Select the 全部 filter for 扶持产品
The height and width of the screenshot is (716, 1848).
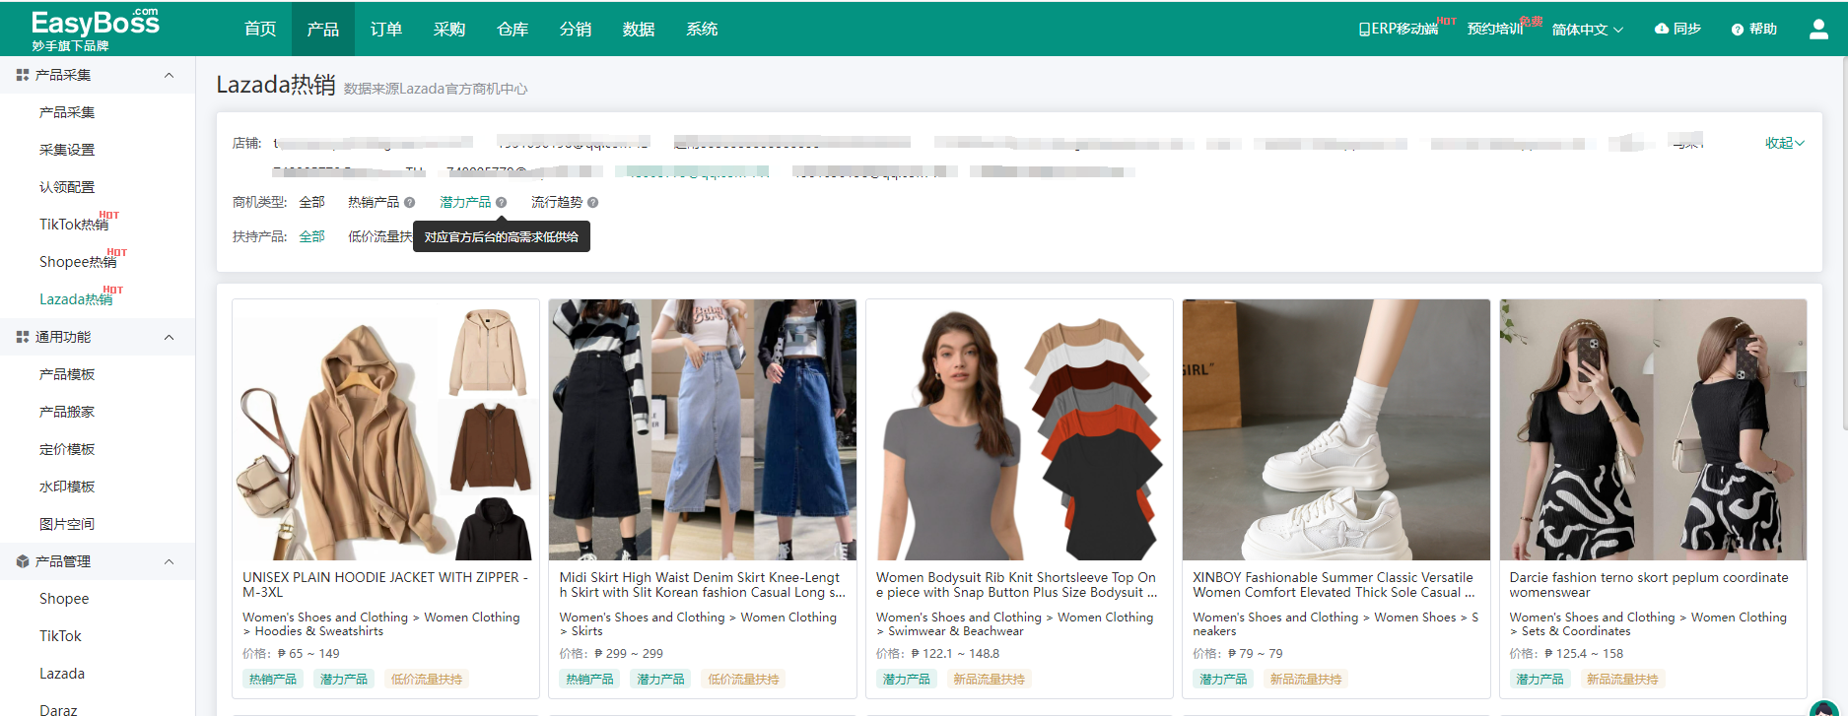pyautogui.click(x=311, y=237)
